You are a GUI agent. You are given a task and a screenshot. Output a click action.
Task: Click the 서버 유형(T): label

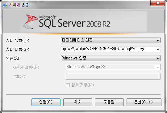(x=18, y=40)
